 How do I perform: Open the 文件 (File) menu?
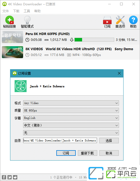pyautogui.click(x=6, y=11)
